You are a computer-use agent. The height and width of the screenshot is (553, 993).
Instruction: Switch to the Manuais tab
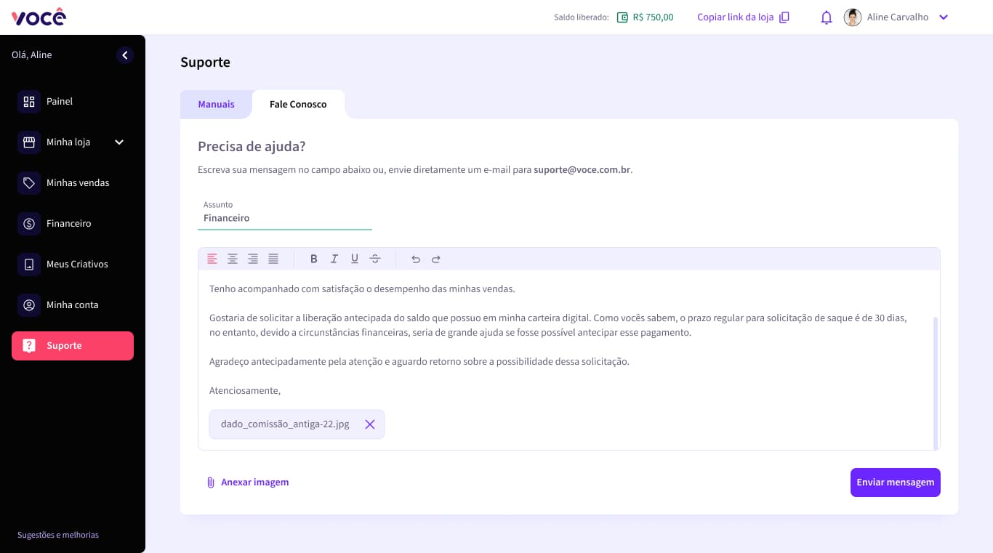(216, 105)
